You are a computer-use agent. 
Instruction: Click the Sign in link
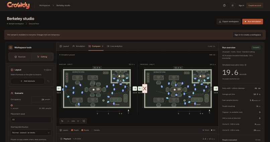coord(241,5)
